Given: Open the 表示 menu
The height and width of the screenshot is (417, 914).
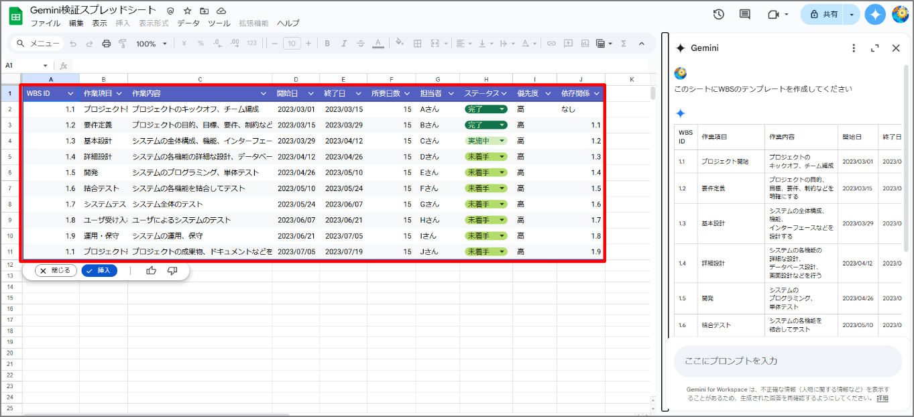Looking at the screenshot, I should coord(99,23).
